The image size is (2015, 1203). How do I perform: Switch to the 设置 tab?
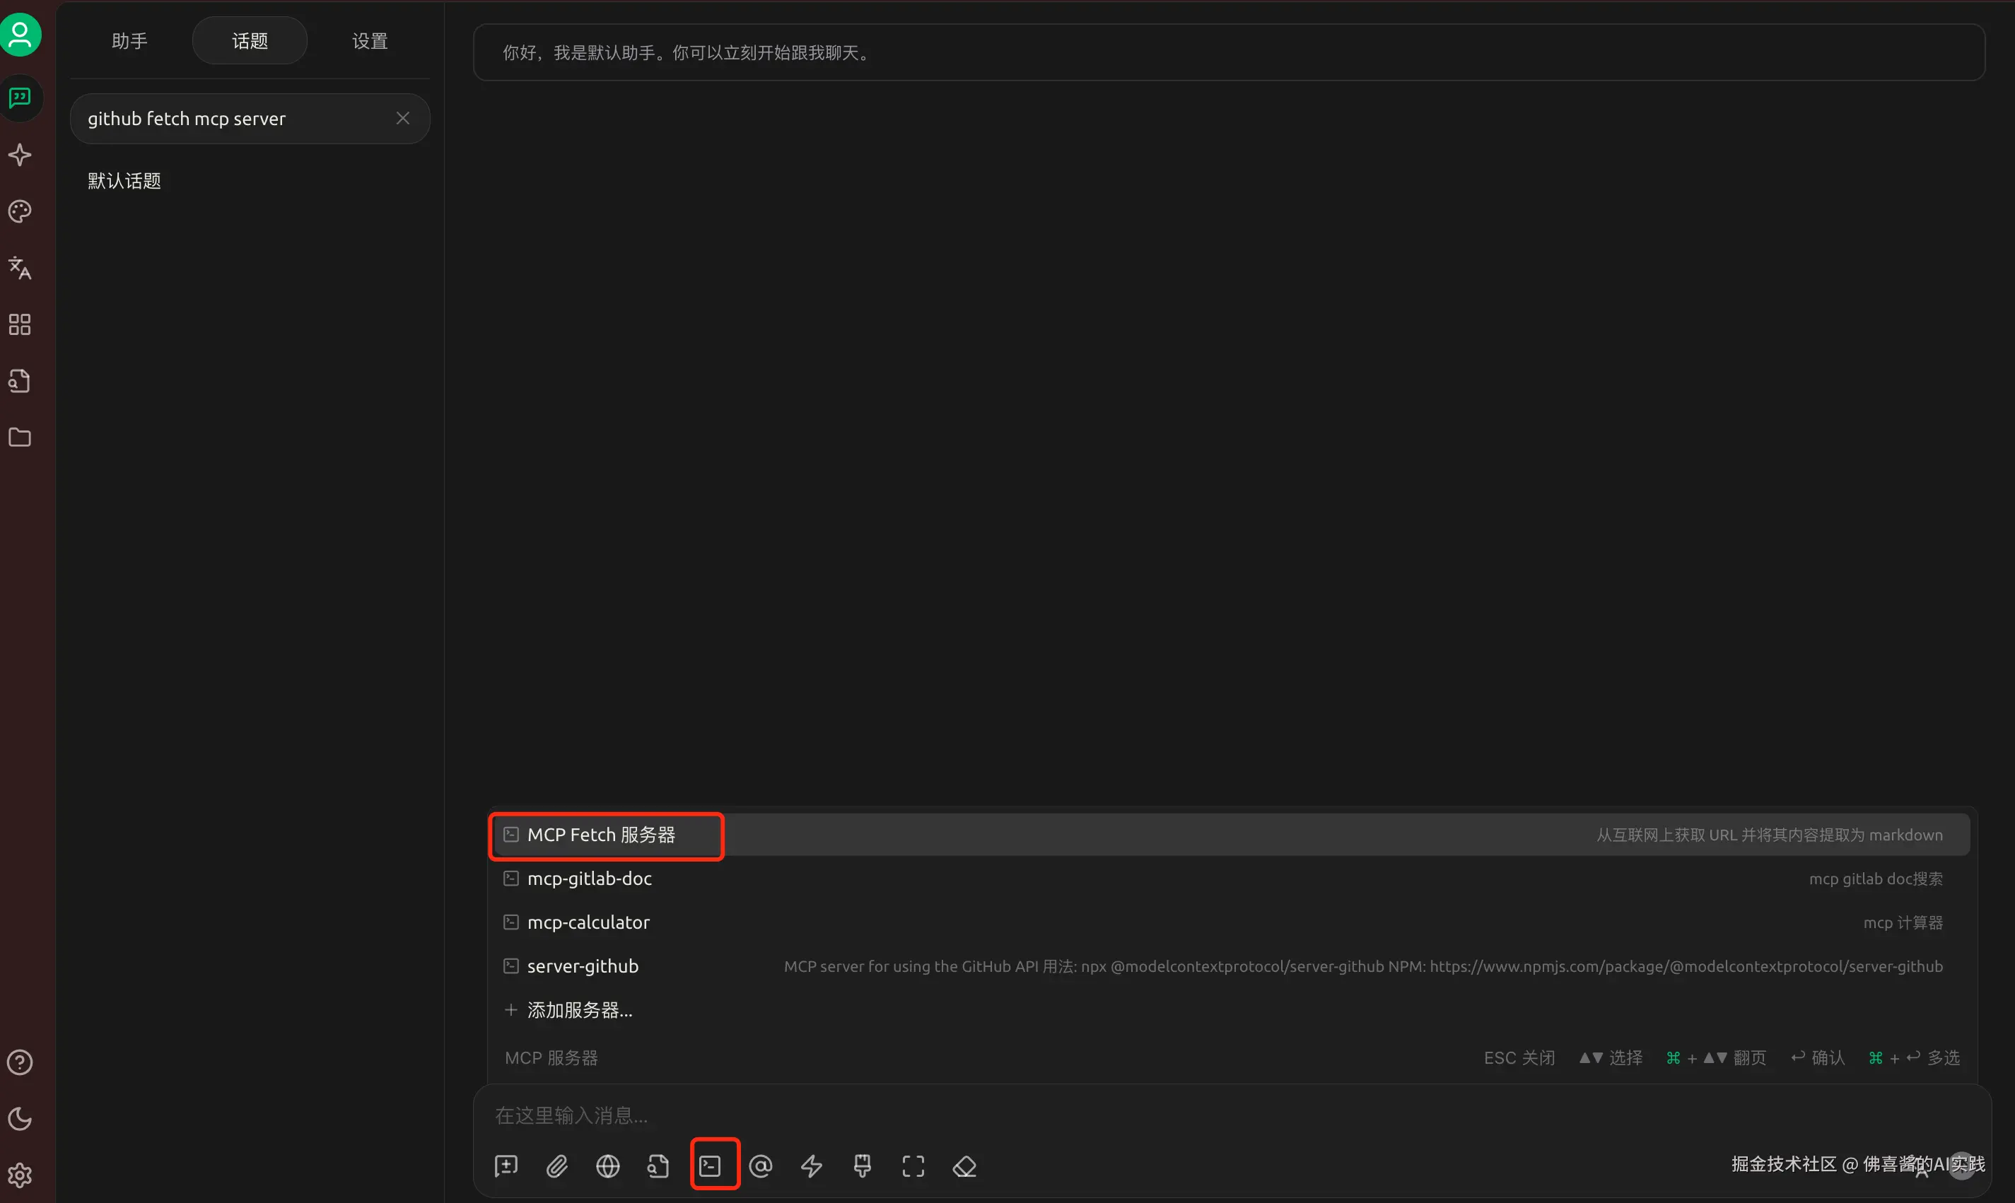click(x=369, y=40)
